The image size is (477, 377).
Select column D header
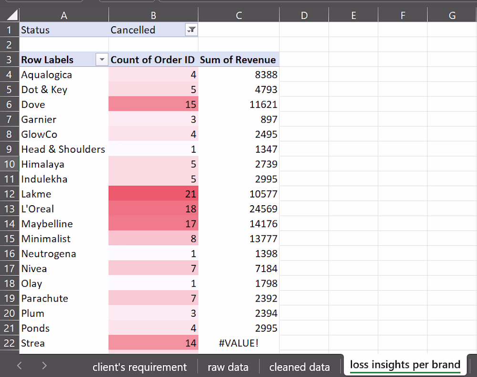pyautogui.click(x=304, y=15)
